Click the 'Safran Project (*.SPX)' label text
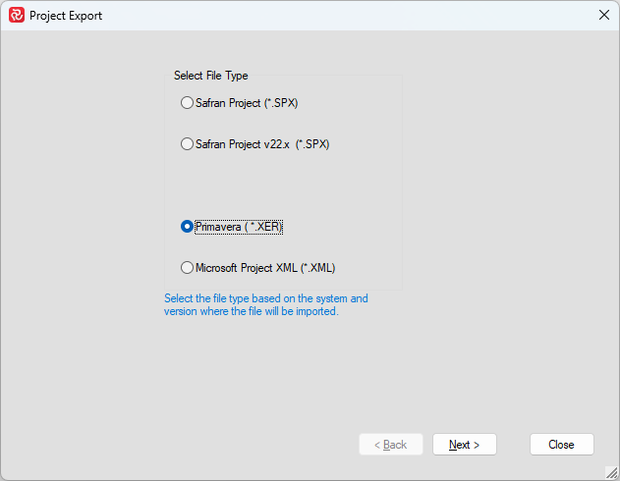 click(x=246, y=103)
